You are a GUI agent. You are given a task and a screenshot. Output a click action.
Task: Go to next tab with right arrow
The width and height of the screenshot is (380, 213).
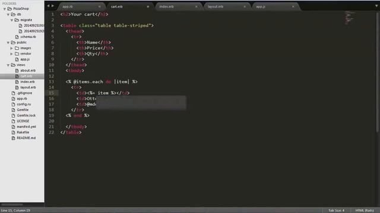(53, 6)
